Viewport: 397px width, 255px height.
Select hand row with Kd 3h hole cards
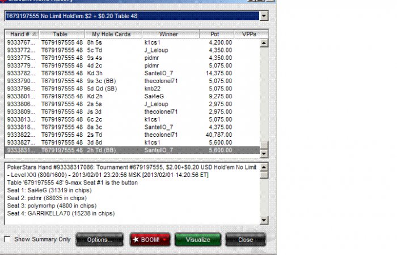pos(132,73)
